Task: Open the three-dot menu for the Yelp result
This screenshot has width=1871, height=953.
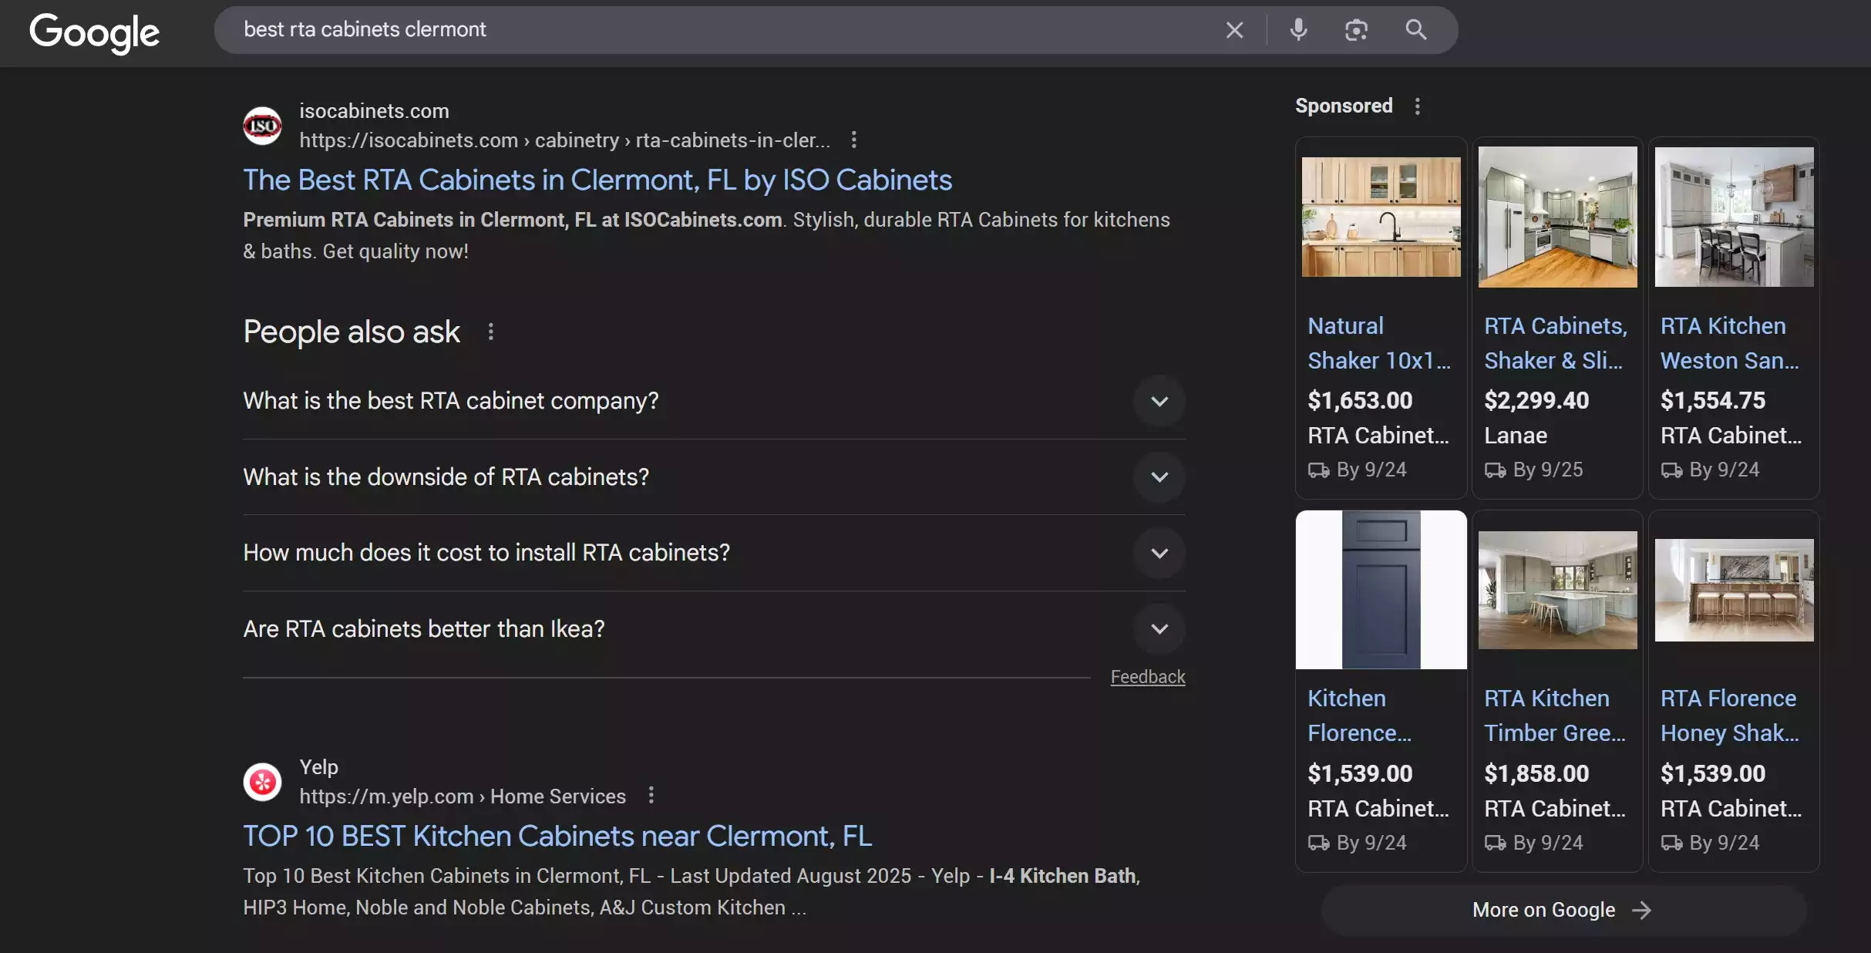Action: [651, 796]
